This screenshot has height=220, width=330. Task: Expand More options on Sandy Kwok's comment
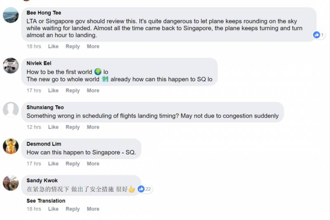[93, 209]
